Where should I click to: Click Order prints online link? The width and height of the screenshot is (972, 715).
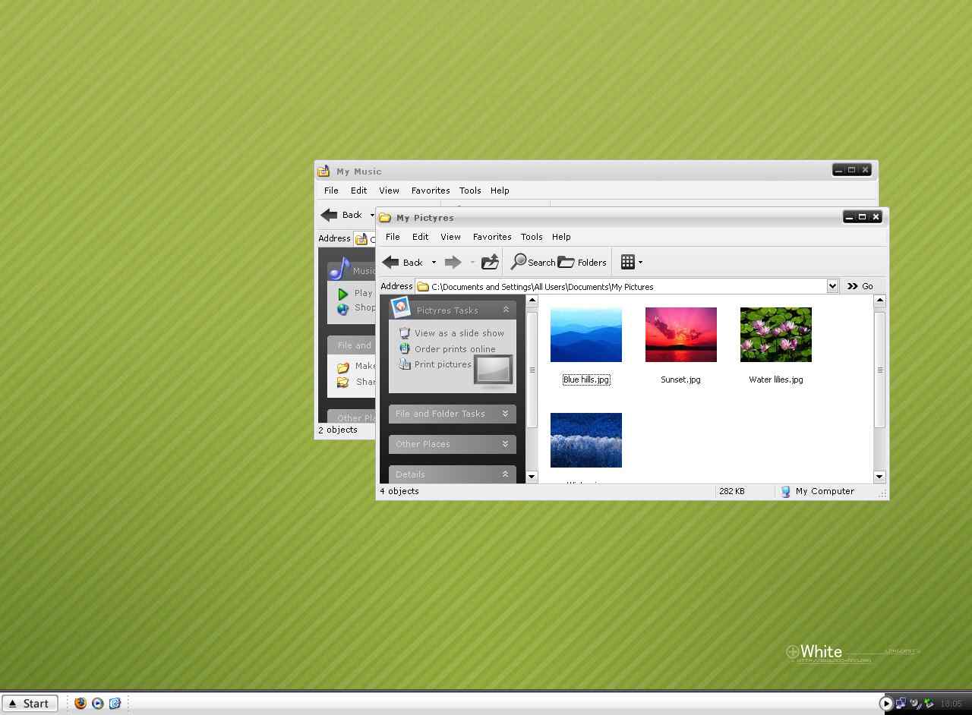pos(455,349)
